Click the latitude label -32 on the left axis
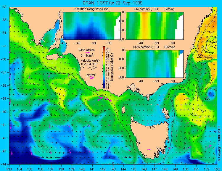This screenshot has width=222, height=171. (x=4, y=7)
